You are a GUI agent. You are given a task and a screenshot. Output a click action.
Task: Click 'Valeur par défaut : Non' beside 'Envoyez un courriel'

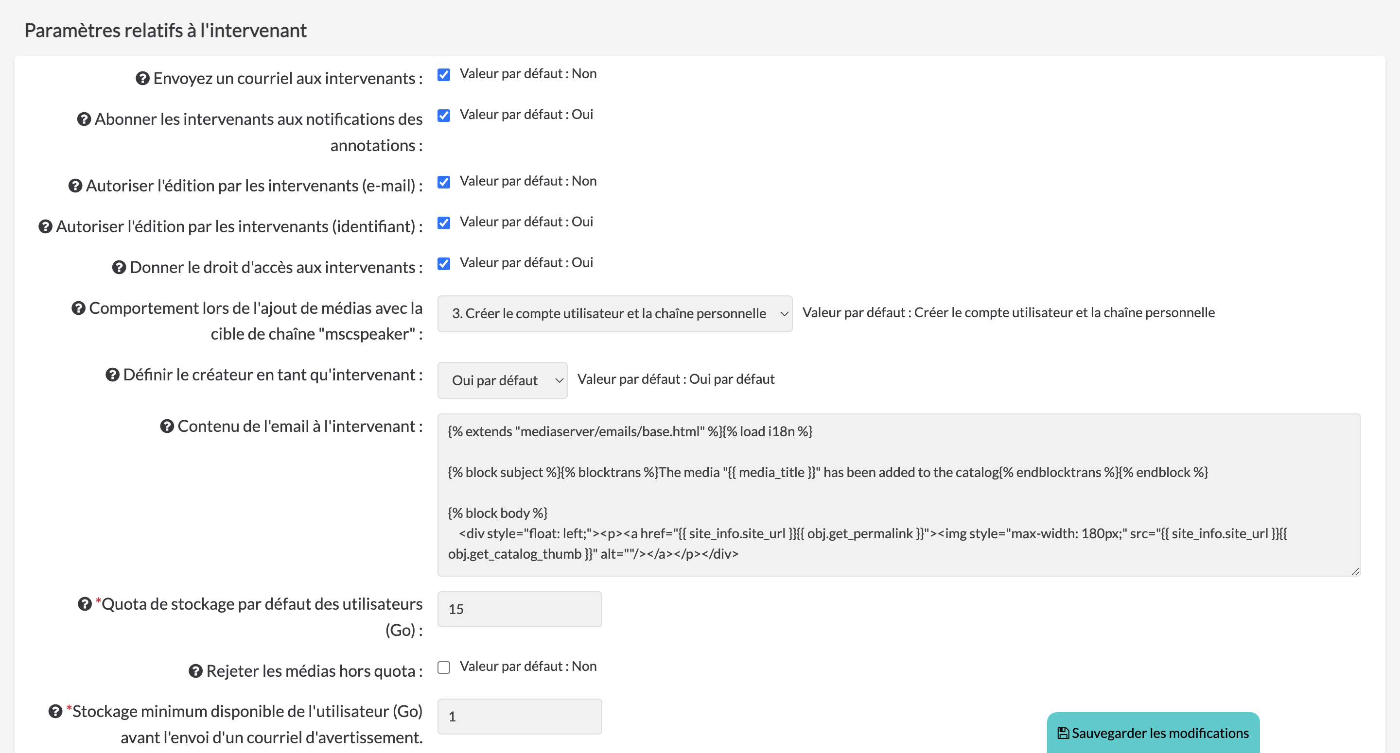click(x=528, y=74)
